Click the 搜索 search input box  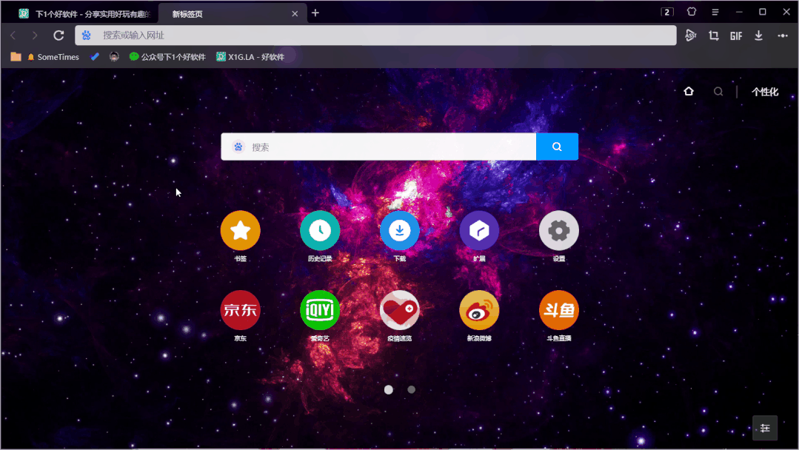(x=378, y=147)
